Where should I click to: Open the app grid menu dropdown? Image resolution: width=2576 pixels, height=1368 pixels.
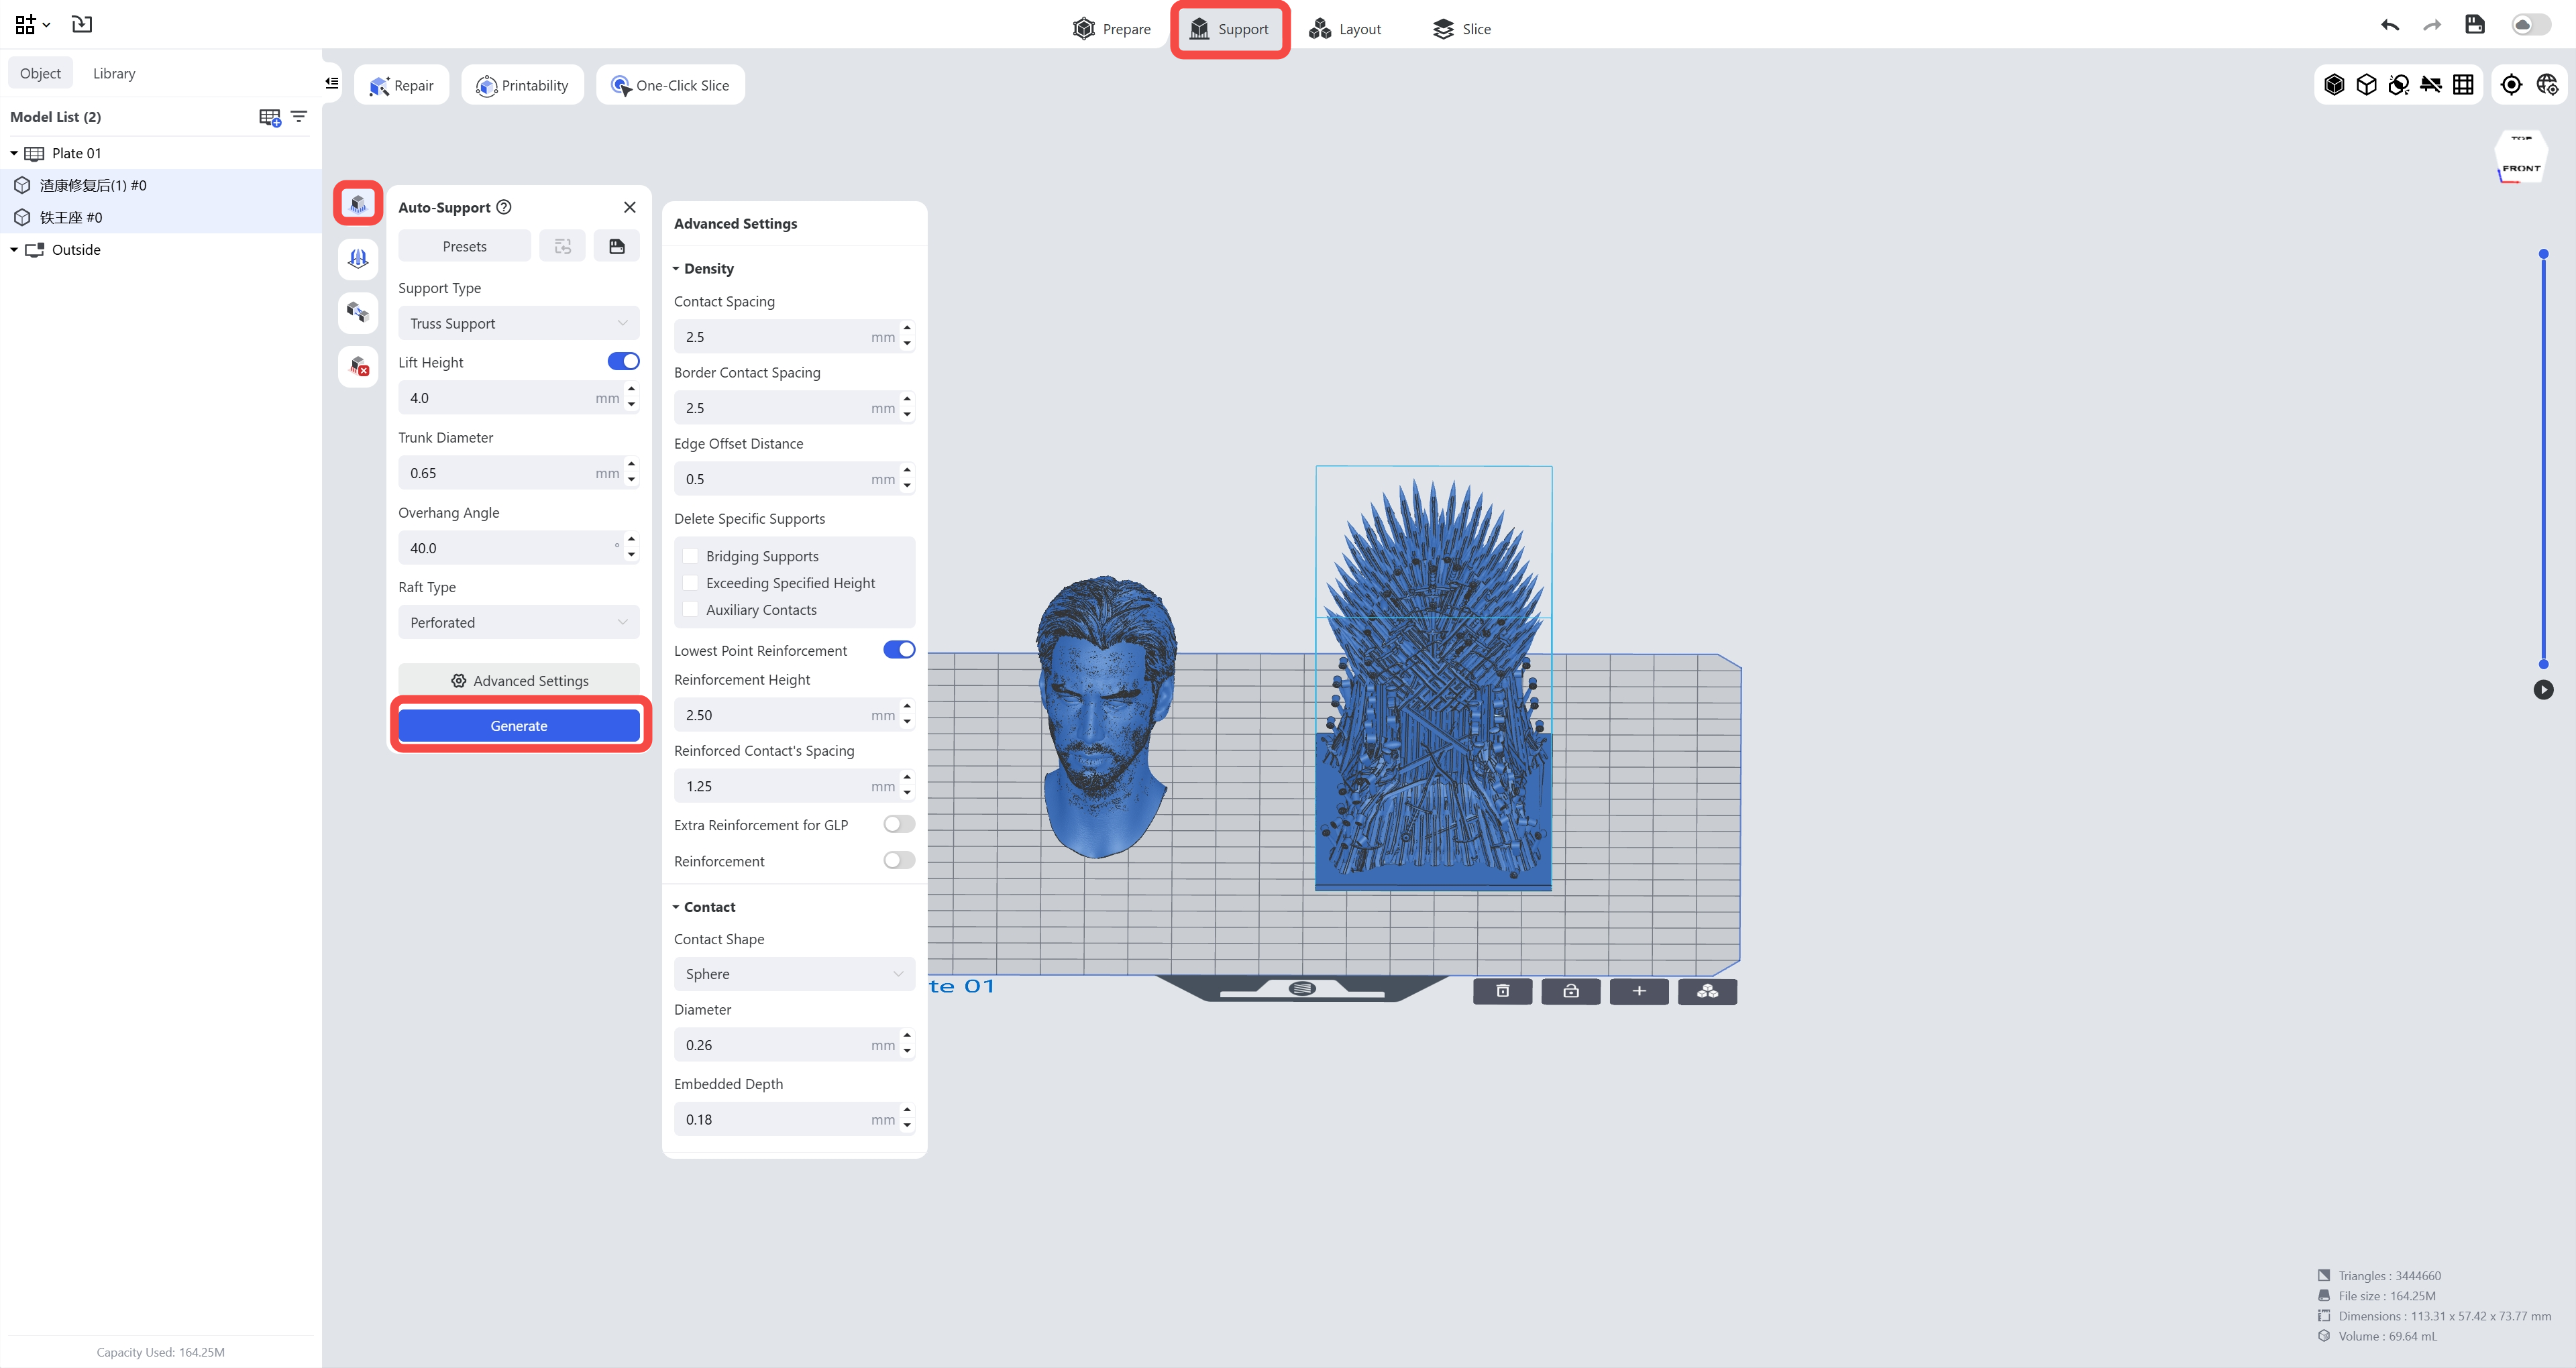[32, 24]
